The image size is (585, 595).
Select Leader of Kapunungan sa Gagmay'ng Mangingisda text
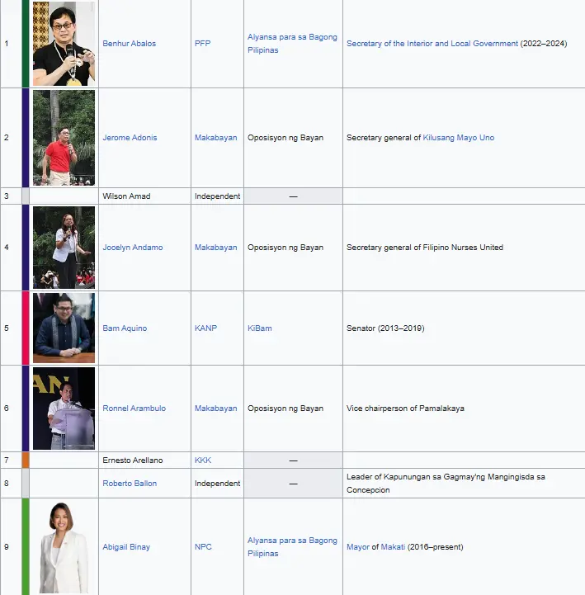[446, 483]
